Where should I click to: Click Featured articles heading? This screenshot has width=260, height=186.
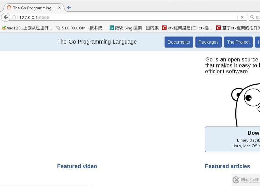pos(227,166)
